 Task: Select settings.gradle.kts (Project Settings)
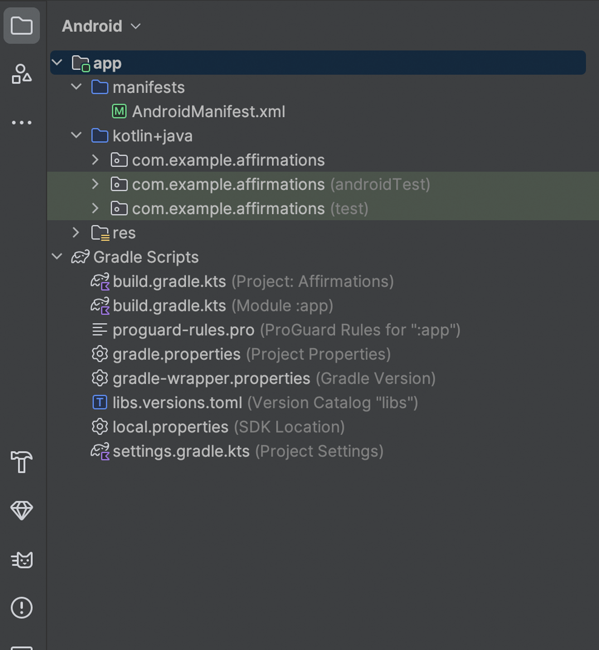tap(248, 451)
